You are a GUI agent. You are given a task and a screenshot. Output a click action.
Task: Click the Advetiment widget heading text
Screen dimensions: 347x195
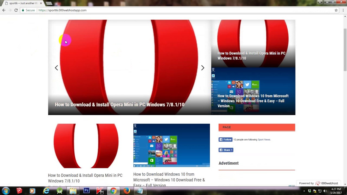coord(229,163)
